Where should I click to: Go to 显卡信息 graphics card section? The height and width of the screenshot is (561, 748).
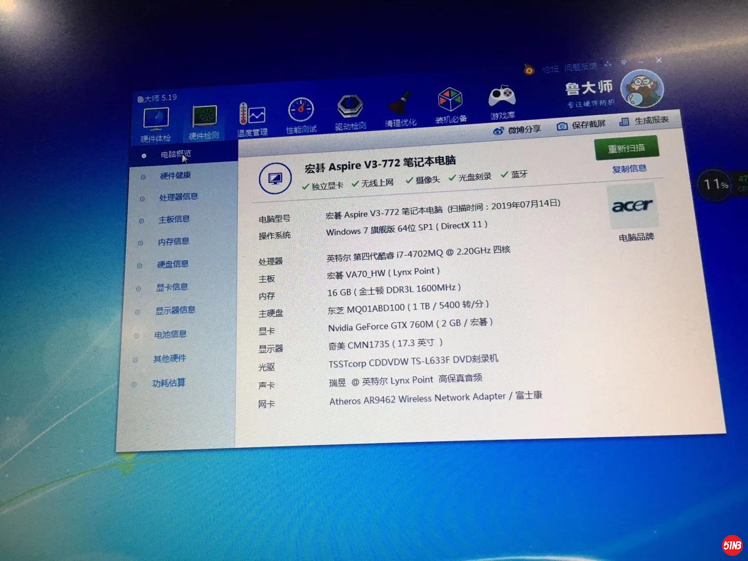pyautogui.click(x=172, y=287)
